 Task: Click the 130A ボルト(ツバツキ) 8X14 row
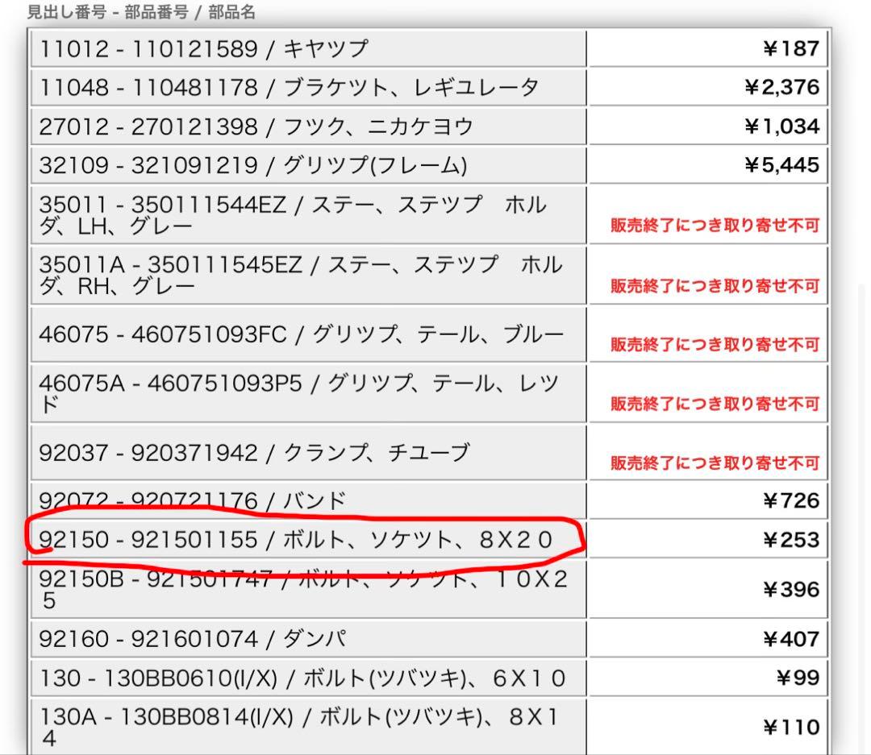(x=308, y=727)
